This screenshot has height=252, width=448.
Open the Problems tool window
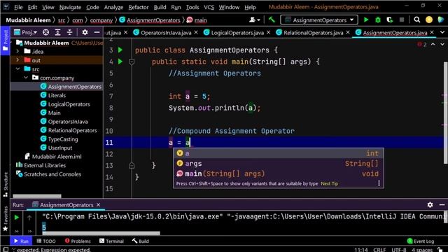(78, 241)
